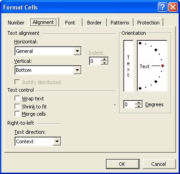Switch to the Font tab
The height and width of the screenshot is (174, 180).
click(70, 23)
